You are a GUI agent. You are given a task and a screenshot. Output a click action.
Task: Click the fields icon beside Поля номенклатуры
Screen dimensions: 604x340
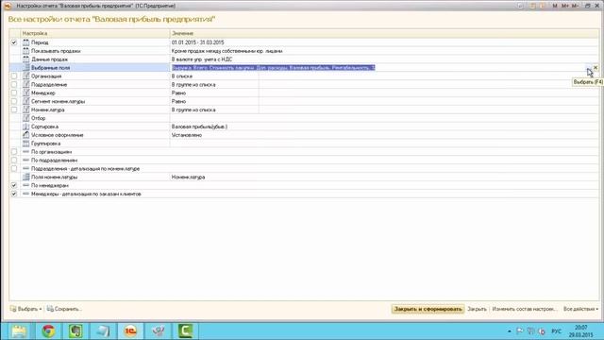coord(25,177)
